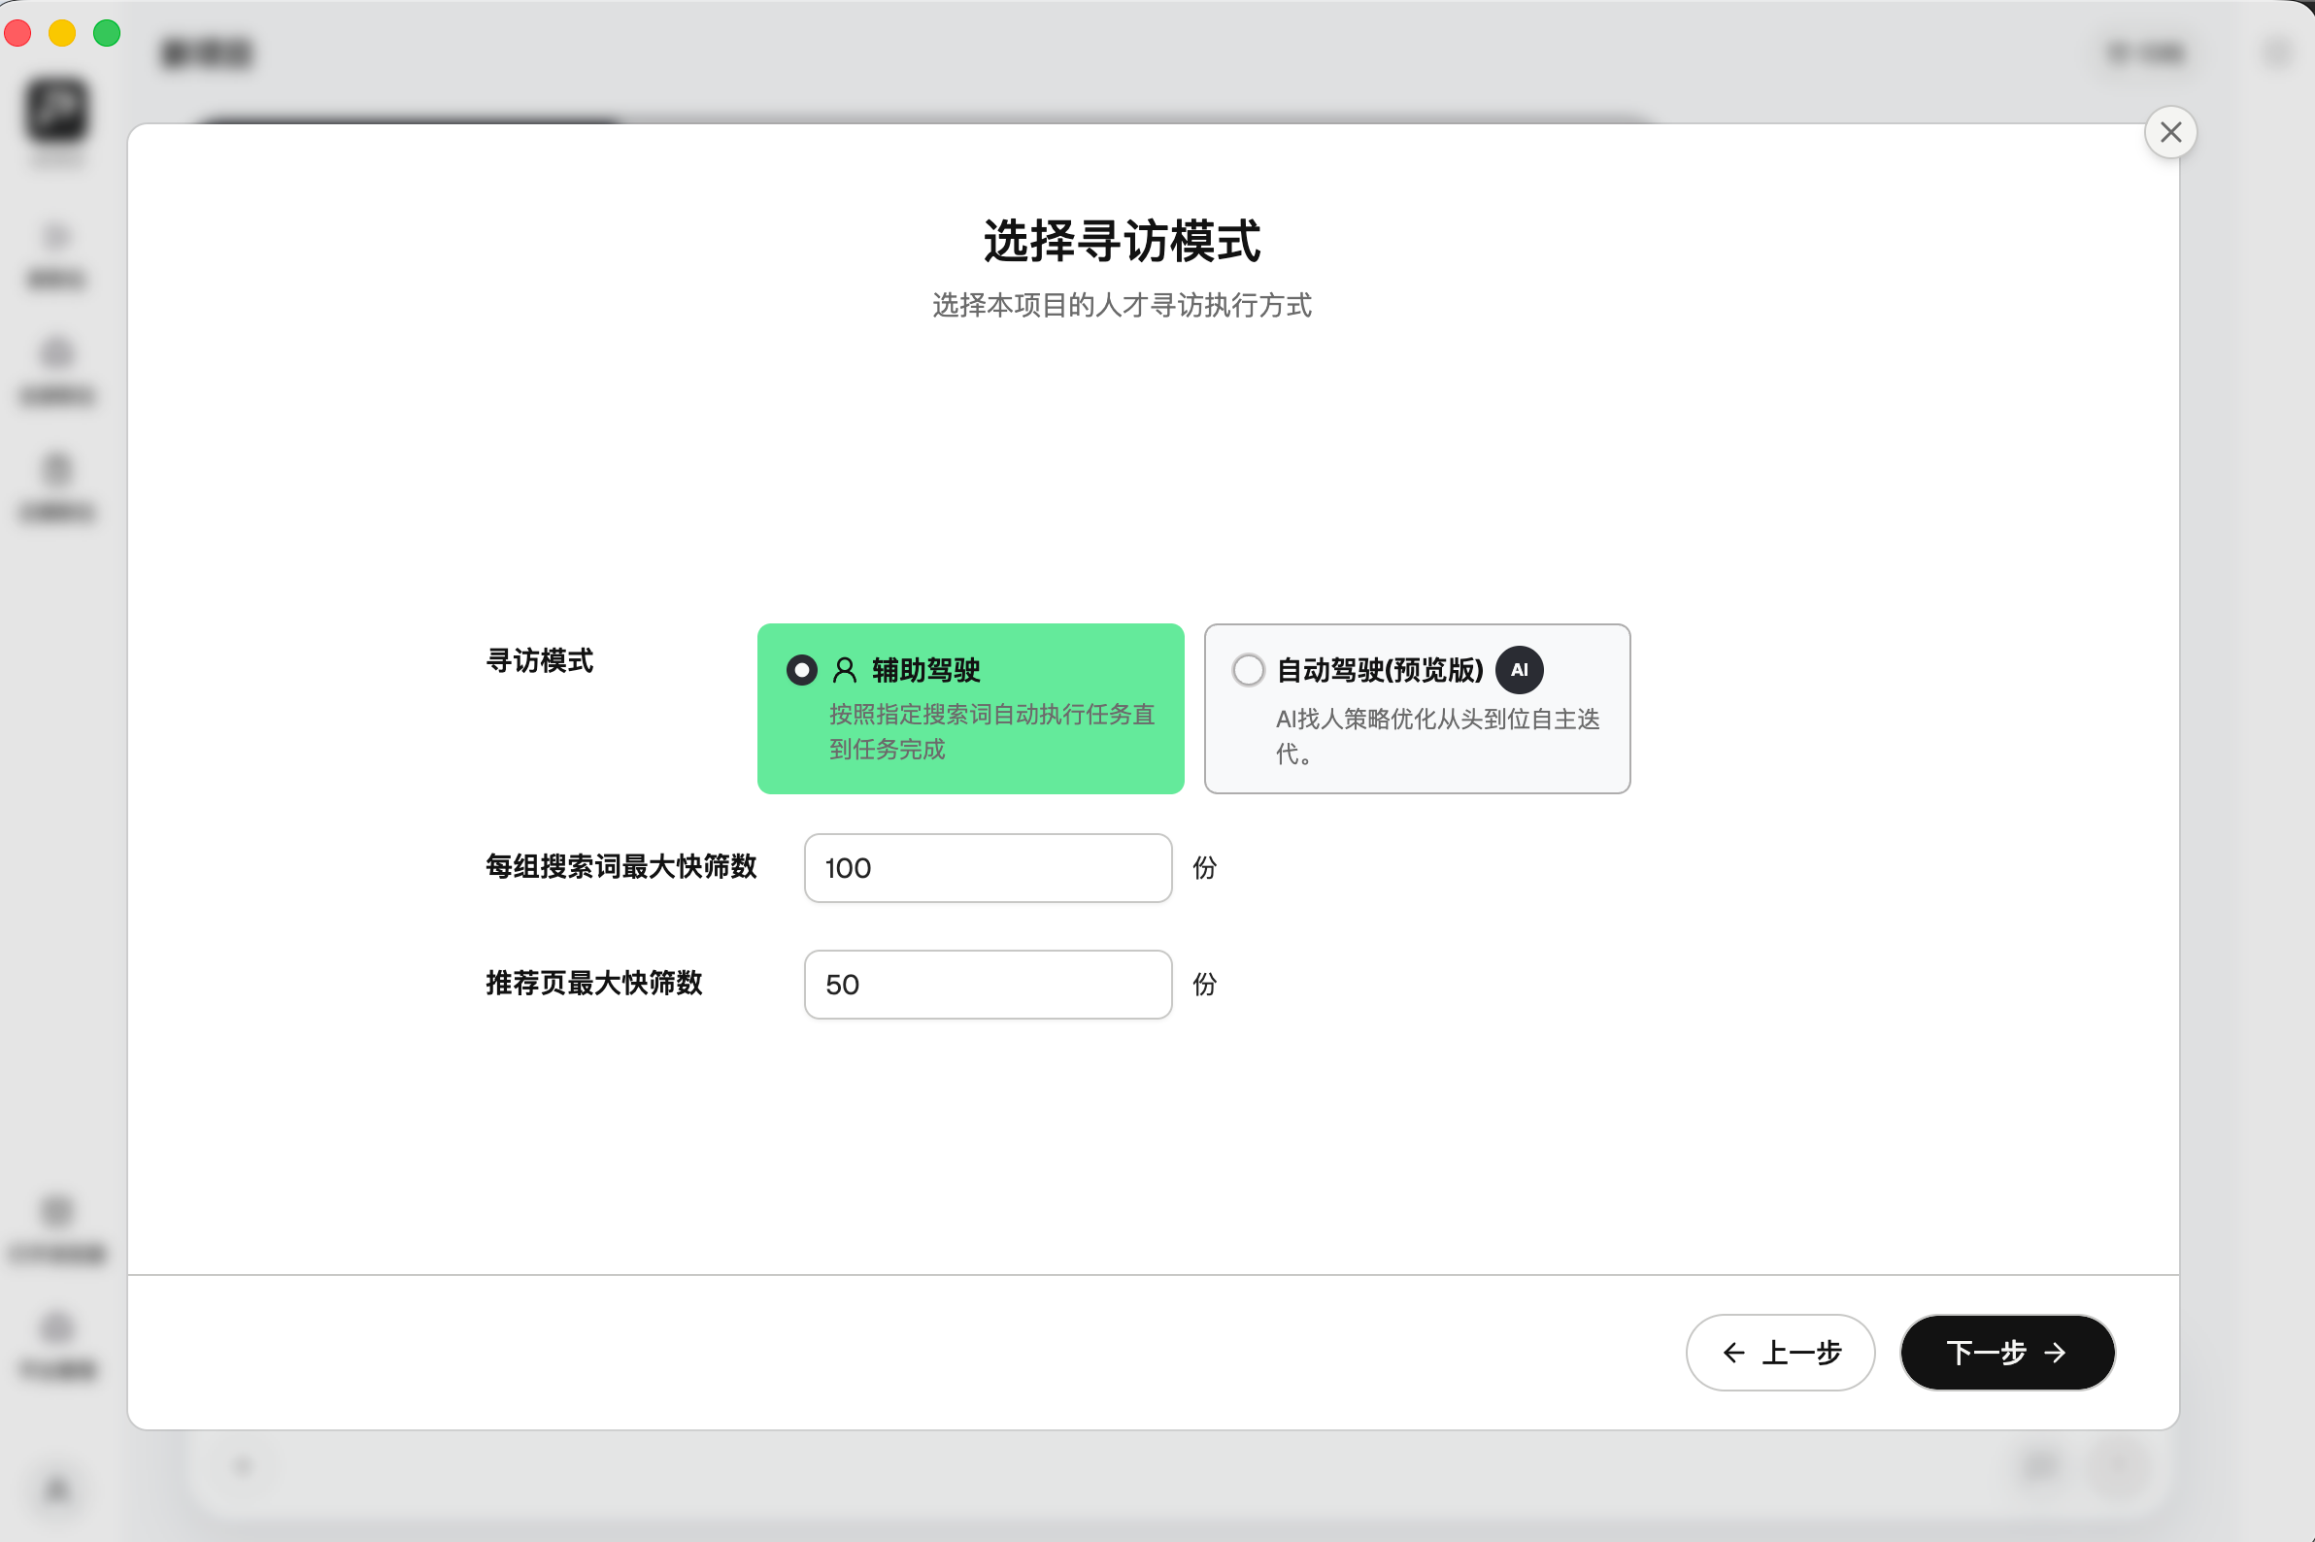The width and height of the screenshot is (2315, 1542).
Task: Click the blurred profile icon at sidebar bottom
Action: point(57,1490)
